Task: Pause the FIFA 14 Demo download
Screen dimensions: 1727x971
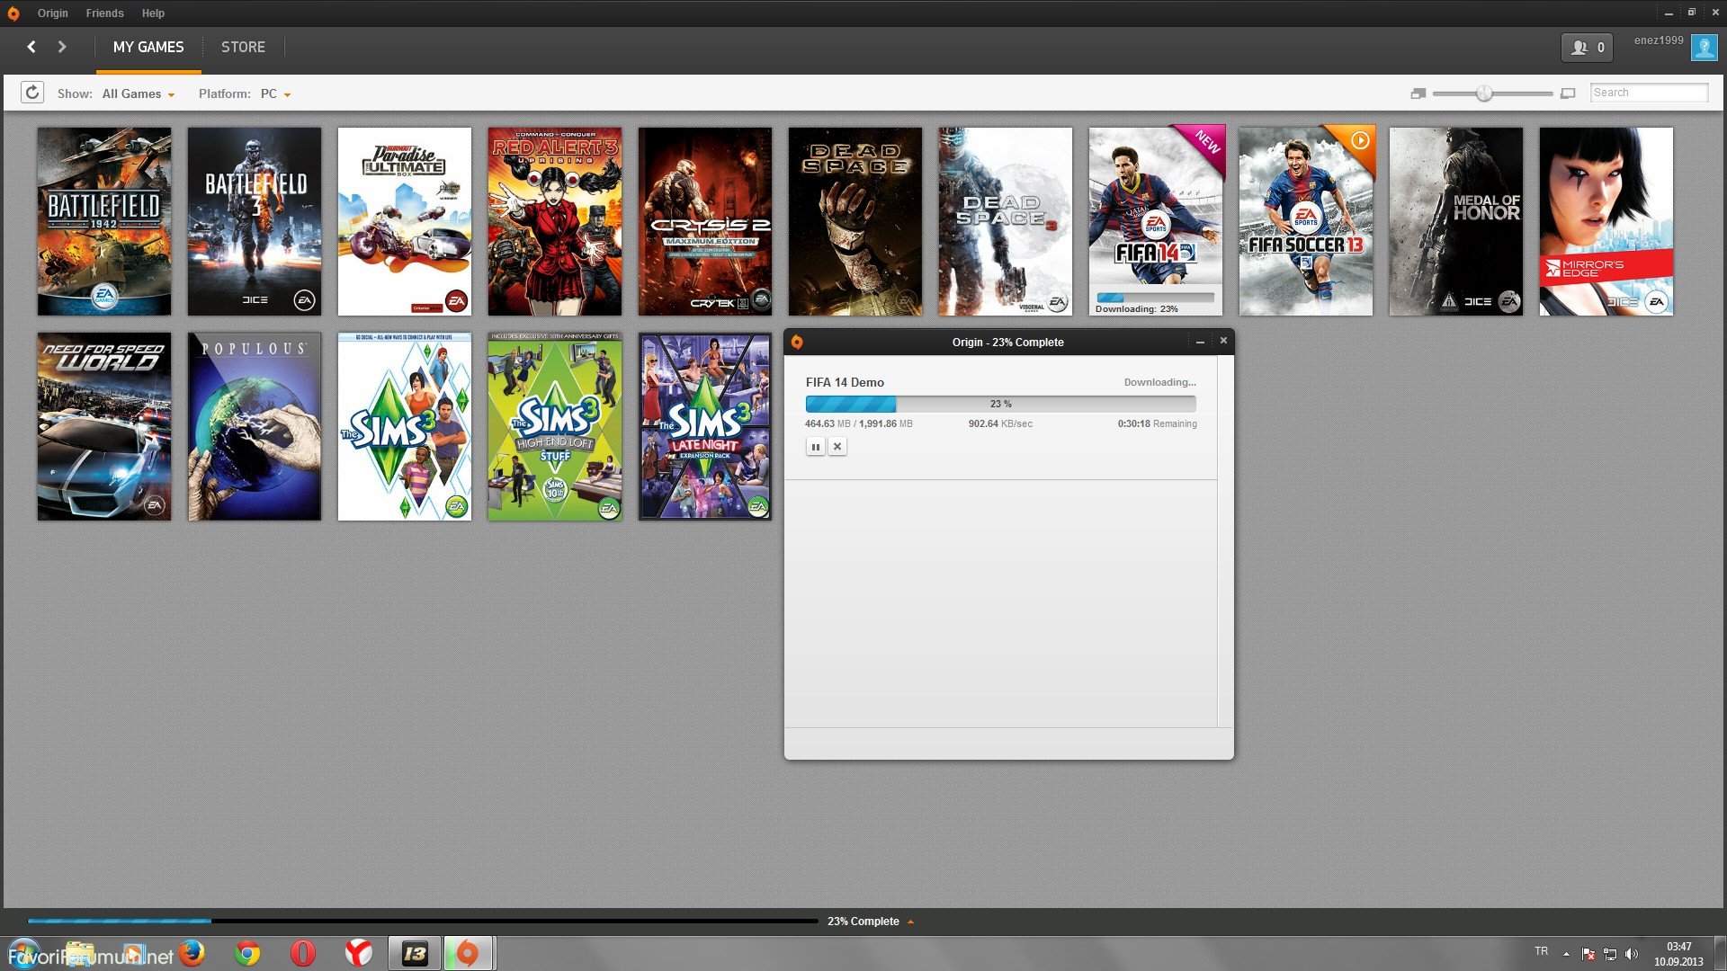Action: click(x=815, y=447)
